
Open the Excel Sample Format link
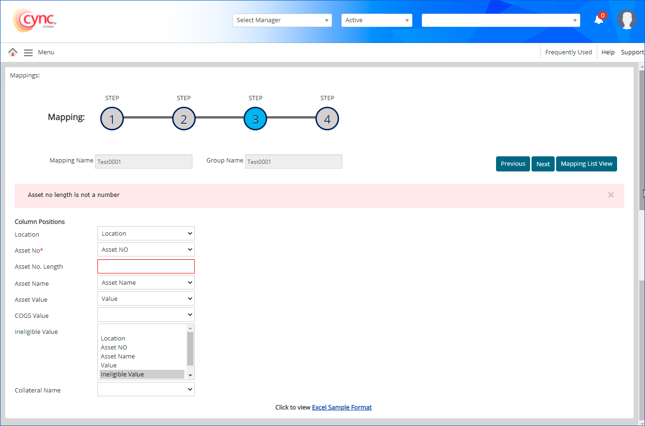pos(341,408)
